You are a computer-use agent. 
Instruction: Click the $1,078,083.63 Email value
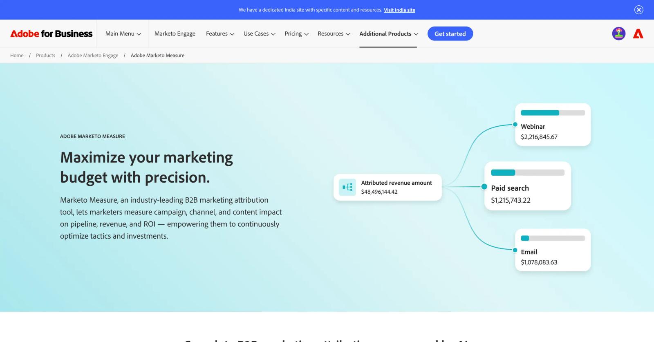click(539, 262)
